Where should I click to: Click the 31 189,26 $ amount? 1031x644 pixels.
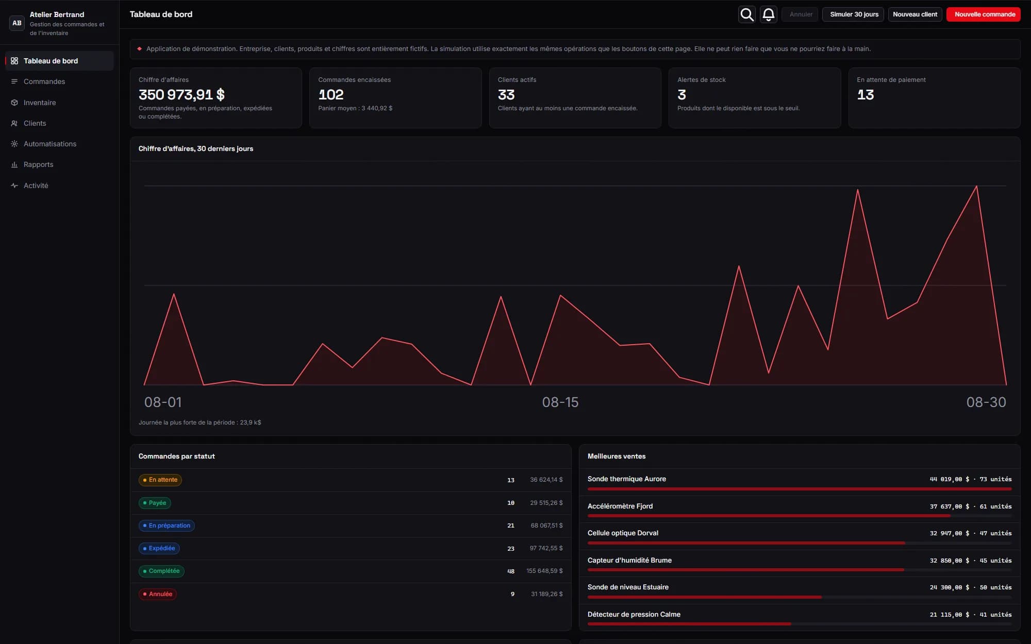(547, 594)
